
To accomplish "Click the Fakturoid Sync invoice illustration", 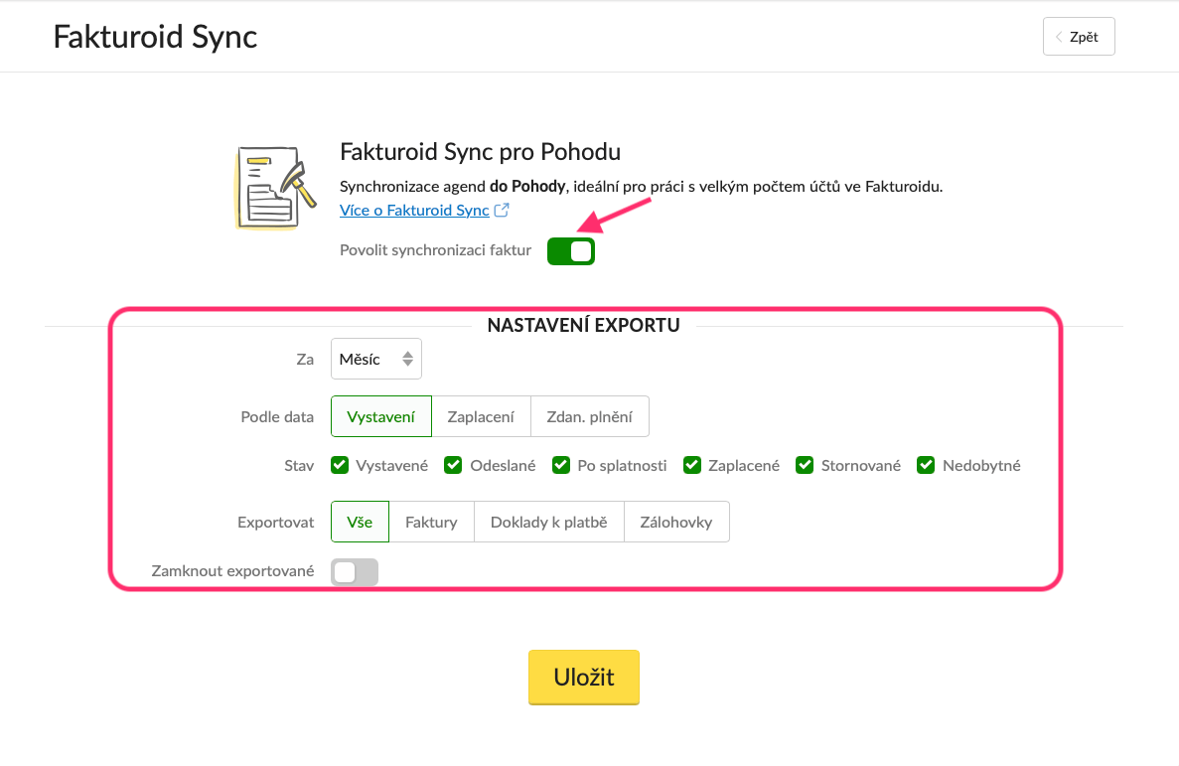I will (276, 188).
